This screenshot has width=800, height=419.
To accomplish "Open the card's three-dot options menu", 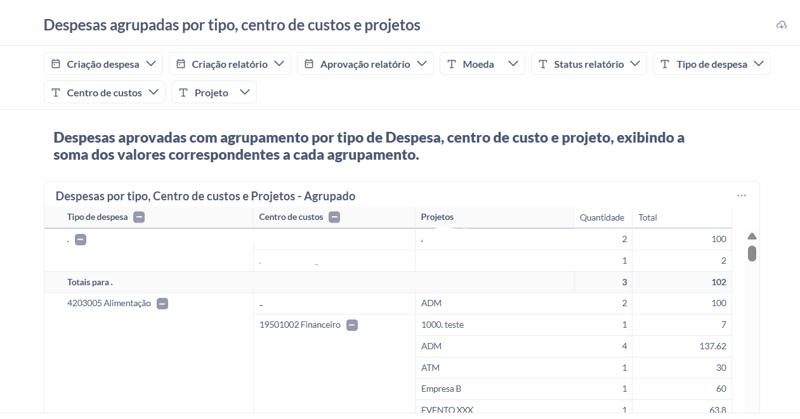I will tap(742, 196).
